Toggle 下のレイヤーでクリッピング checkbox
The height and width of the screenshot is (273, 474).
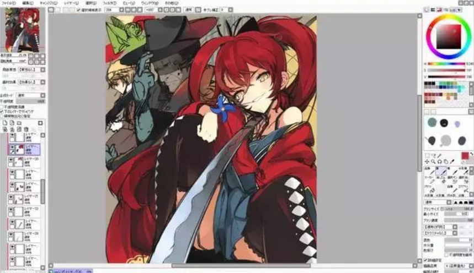(x=2, y=111)
